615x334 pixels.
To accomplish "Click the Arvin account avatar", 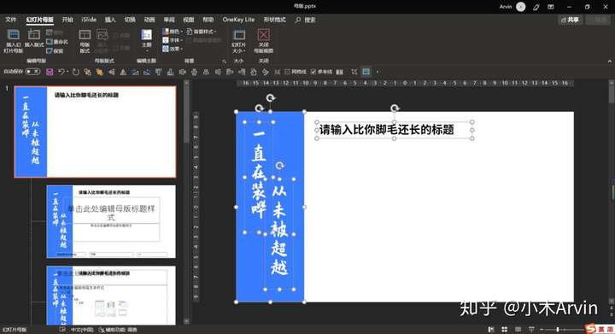I will point(521,7).
